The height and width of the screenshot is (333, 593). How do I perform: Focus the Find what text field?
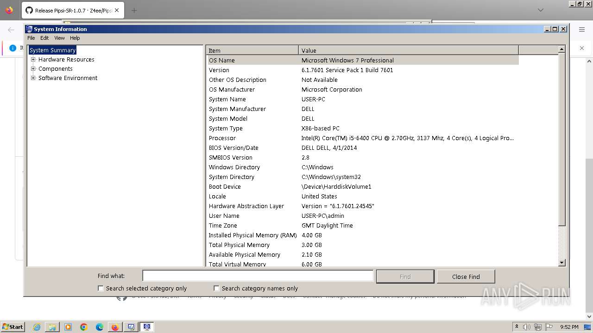[x=258, y=276]
